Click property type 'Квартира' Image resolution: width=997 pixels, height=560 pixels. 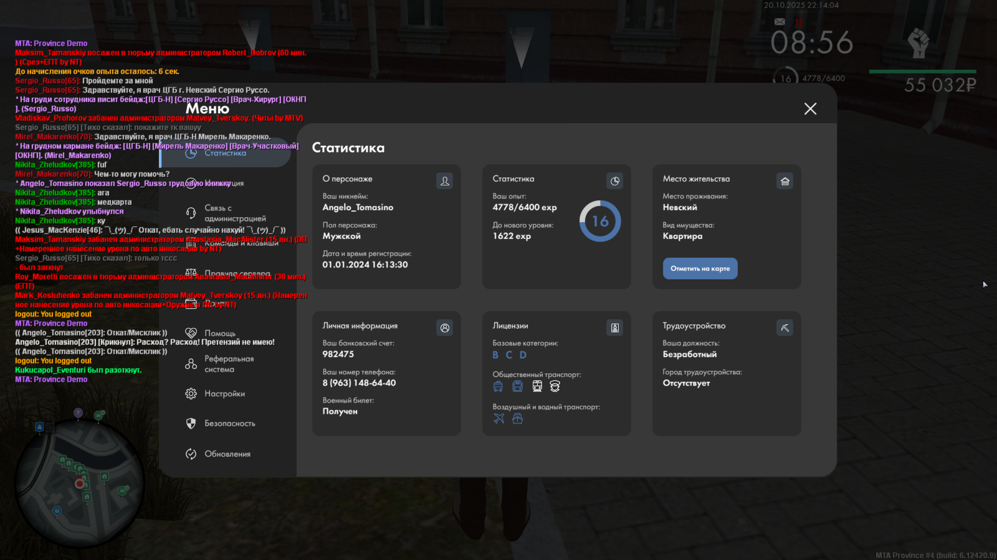coord(682,236)
